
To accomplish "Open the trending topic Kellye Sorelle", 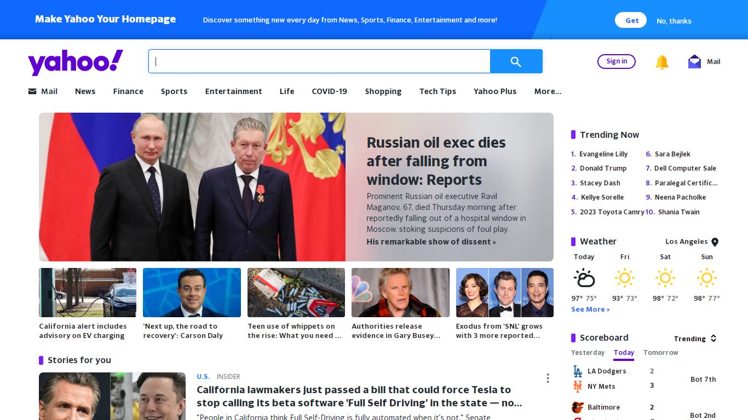I will click(x=602, y=197).
